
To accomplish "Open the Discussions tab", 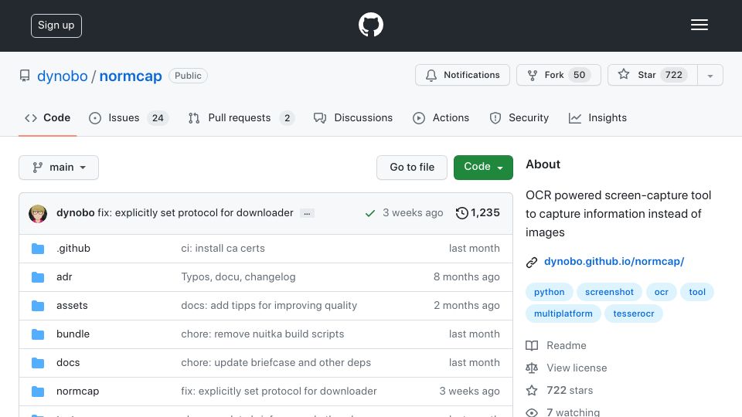I will click(353, 117).
